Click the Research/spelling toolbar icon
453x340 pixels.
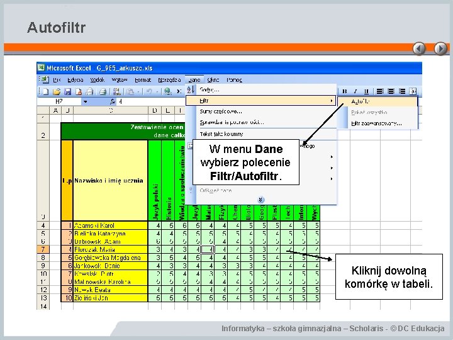[116, 92]
